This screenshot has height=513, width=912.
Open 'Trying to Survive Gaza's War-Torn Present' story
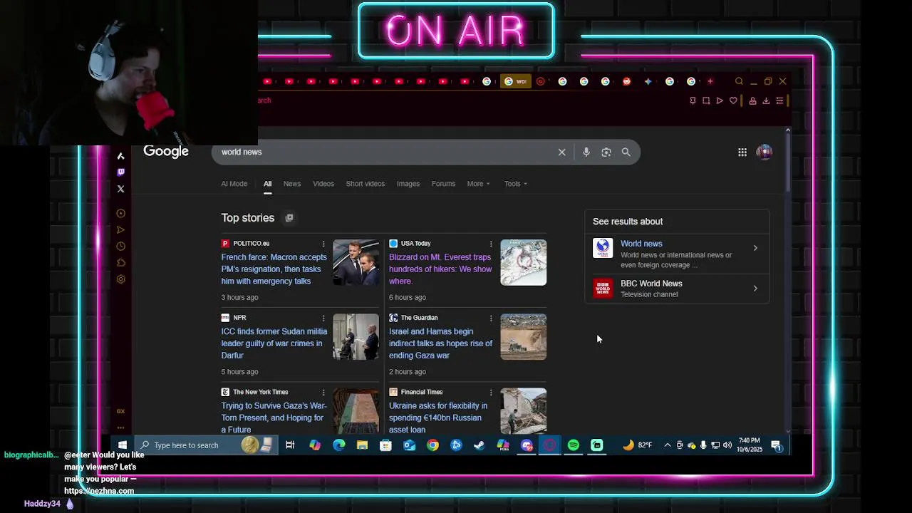click(x=274, y=418)
